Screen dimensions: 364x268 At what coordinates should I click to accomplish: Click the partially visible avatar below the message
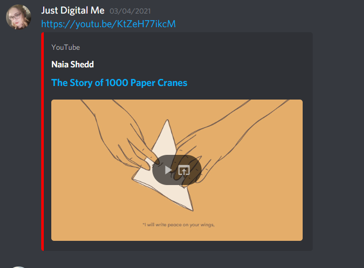[x=19, y=267]
